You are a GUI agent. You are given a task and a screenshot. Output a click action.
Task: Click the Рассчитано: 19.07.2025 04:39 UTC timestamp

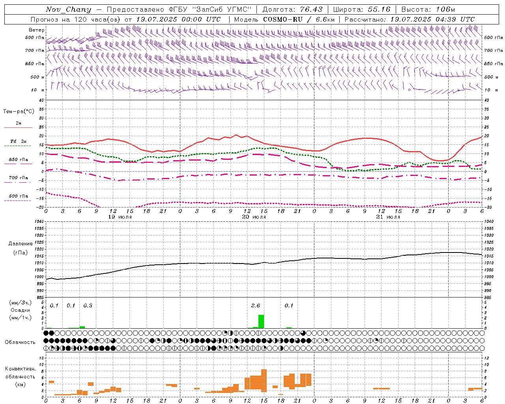(x=410, y=19)
